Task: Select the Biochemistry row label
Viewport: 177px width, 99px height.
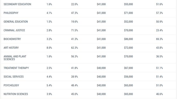Action: tap(12, 39)
